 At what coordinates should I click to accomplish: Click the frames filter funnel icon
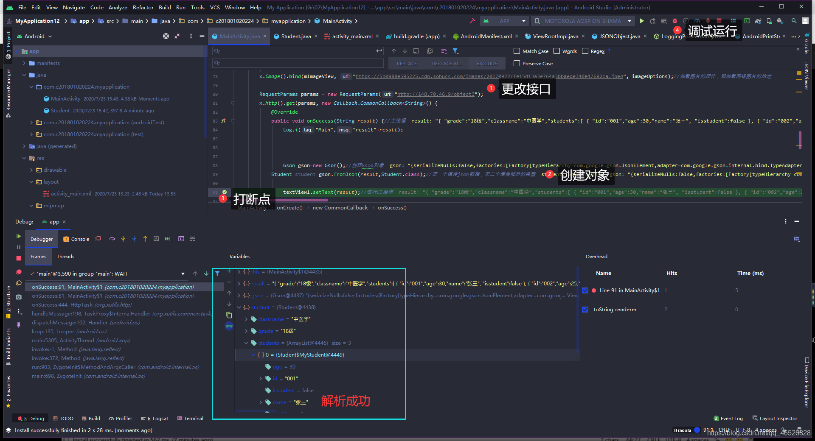[x=217, y=274]
